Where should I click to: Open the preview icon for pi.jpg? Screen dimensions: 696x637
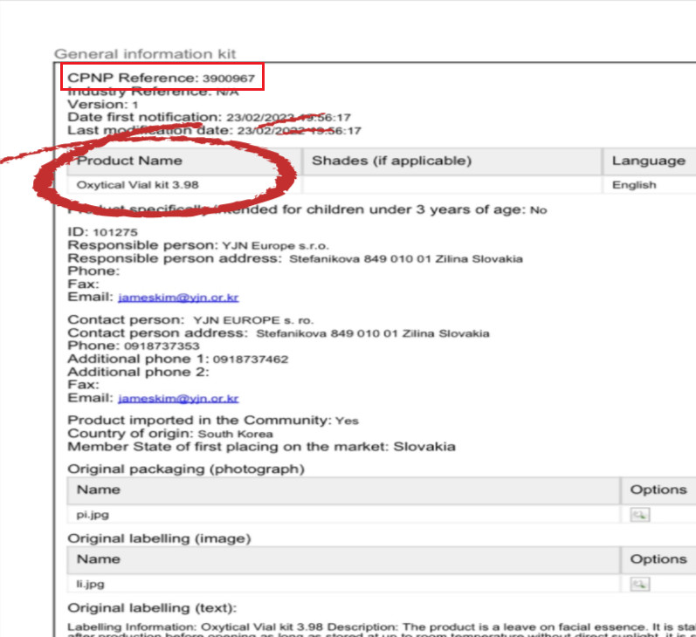click(x=639, y=515)
